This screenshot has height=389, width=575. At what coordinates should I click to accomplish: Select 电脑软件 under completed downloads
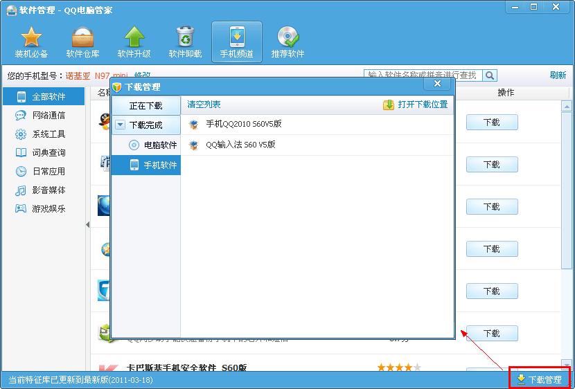coord(146,145)
